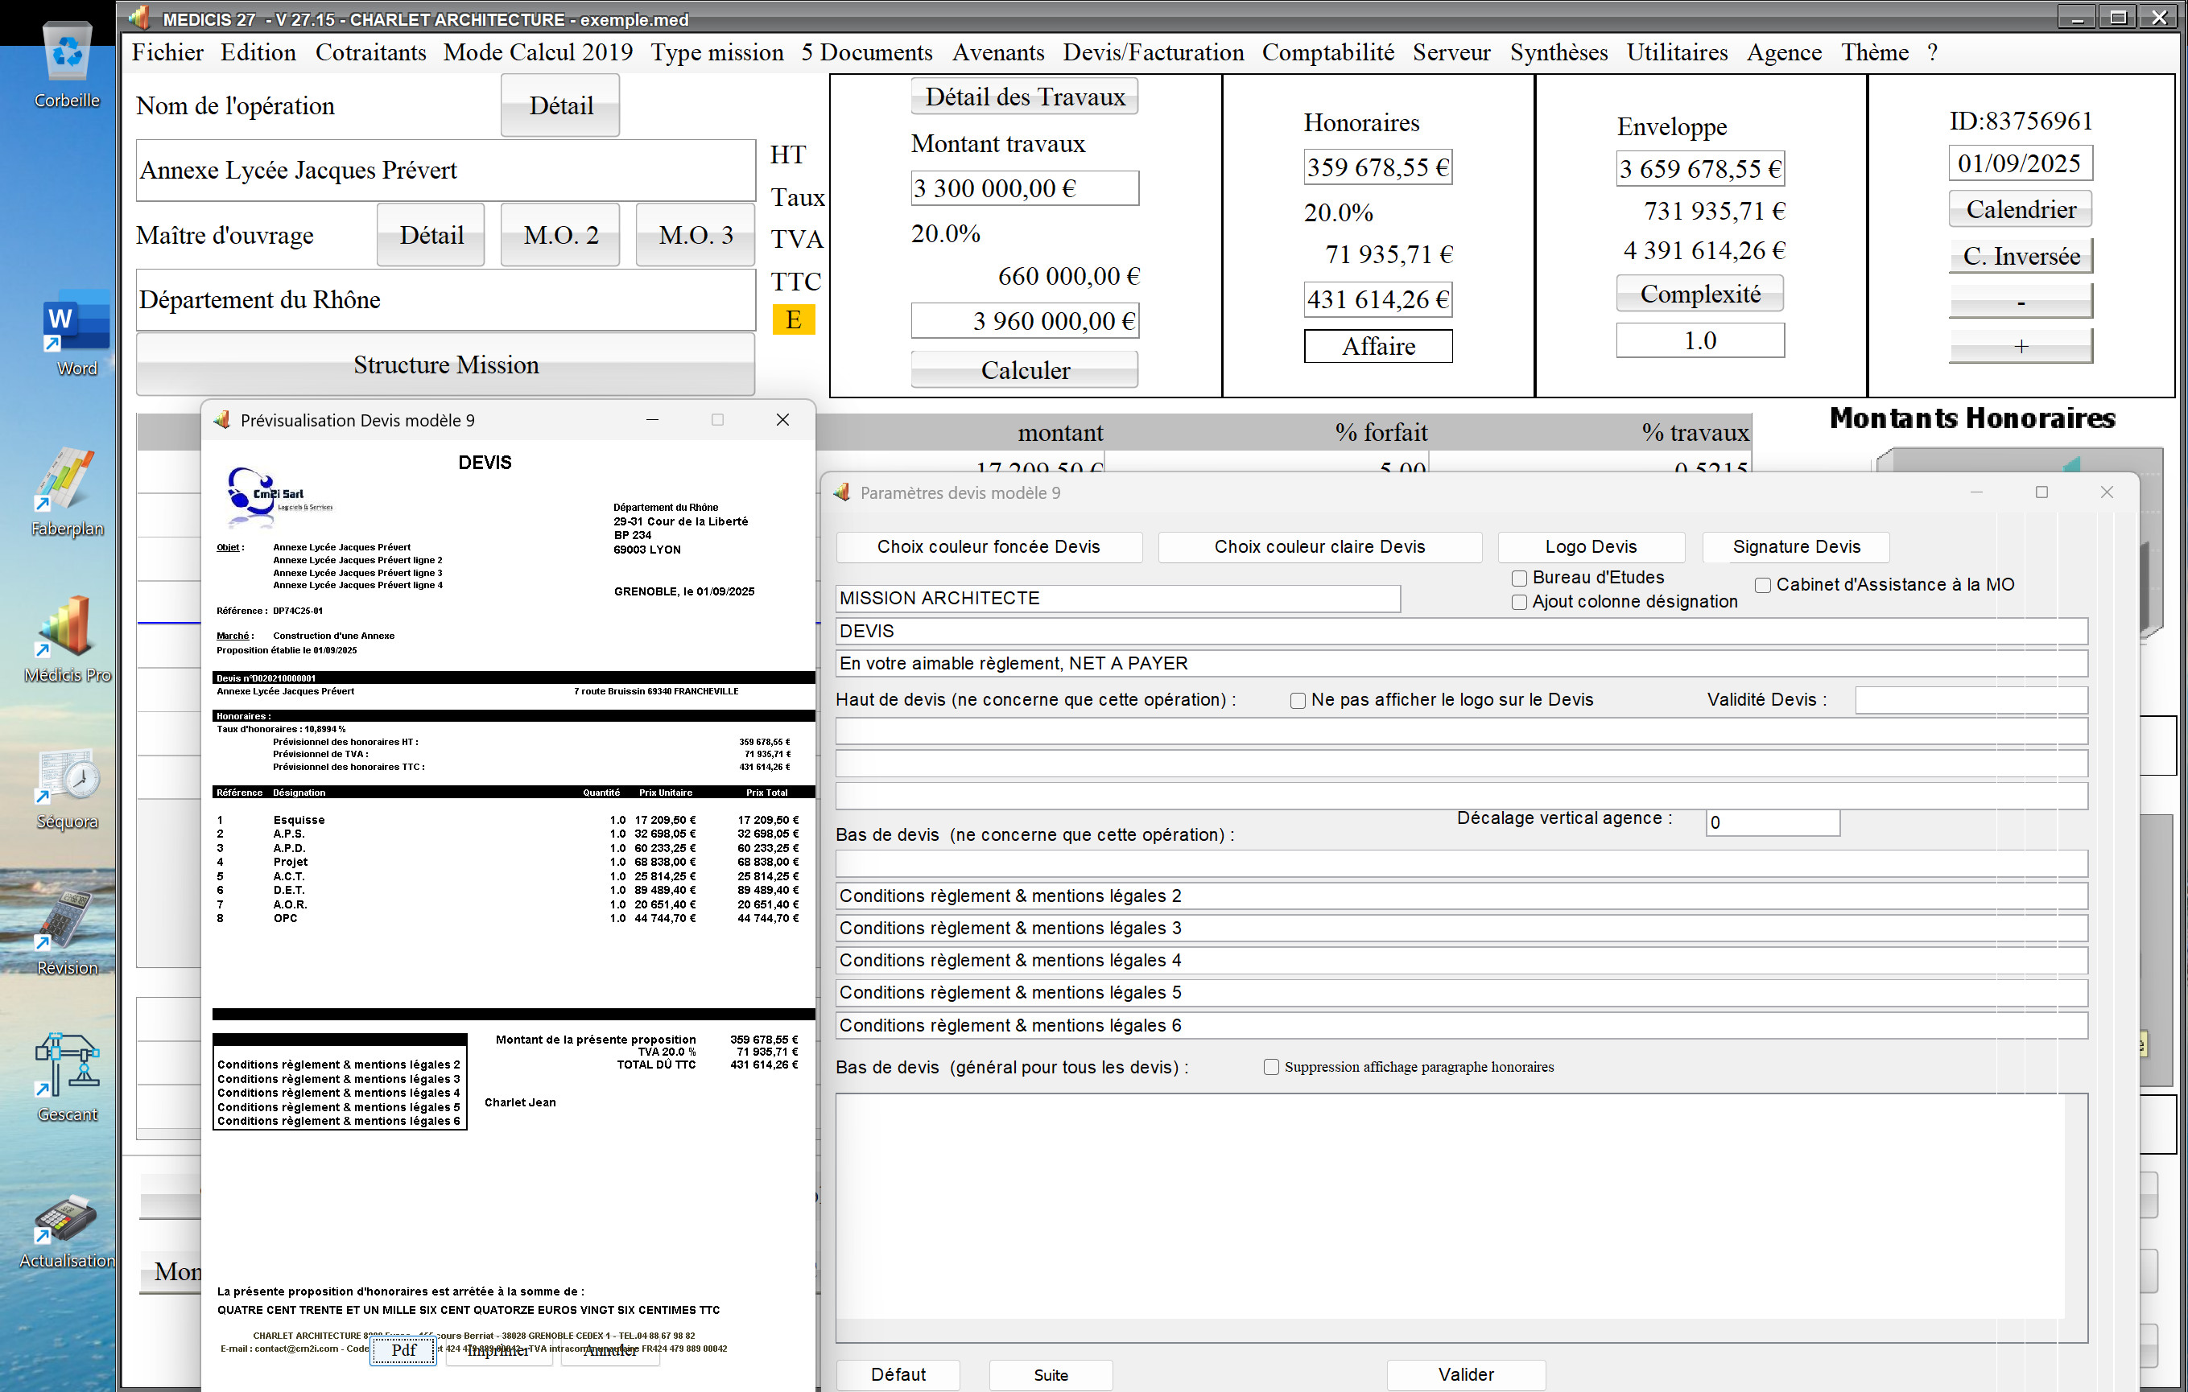
Task: Launch the Faberplan desktop icon
Action: click(66, 480)
